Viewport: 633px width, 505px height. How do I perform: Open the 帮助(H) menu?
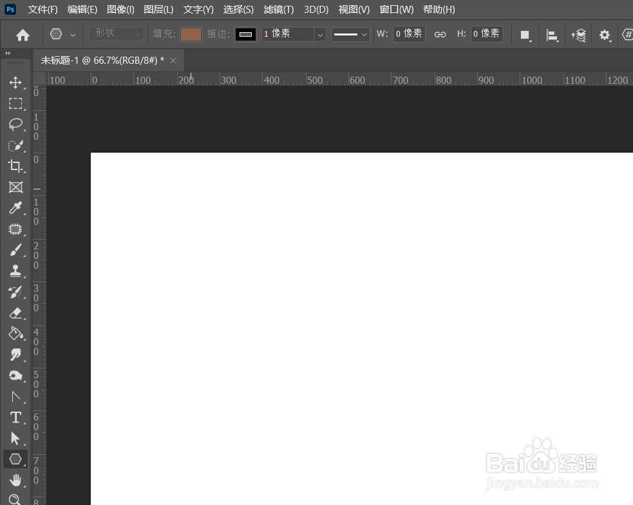click(x=439, y=9)
